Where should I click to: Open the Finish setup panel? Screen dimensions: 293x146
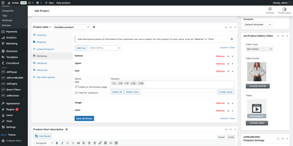pyautogui.click(x=285, y=11)
